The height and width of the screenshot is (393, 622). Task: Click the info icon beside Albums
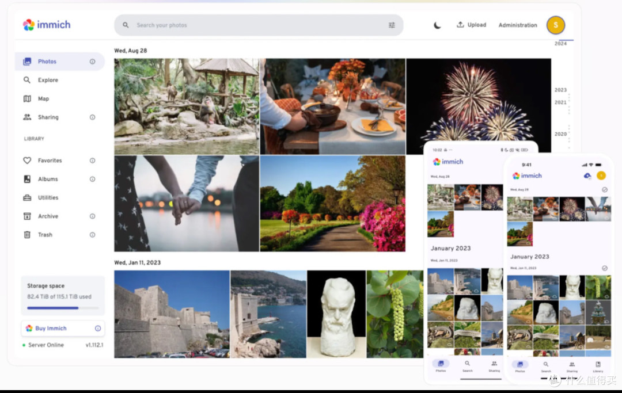coord(92,179)
